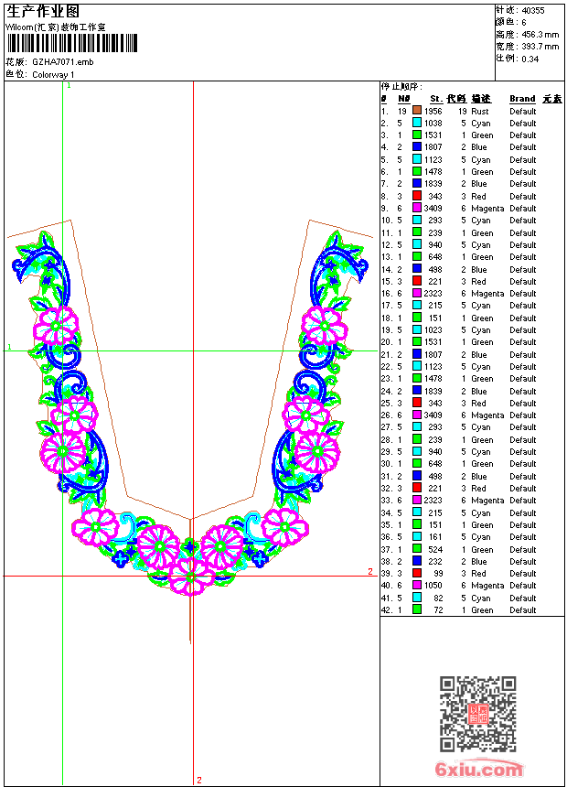Click the Green swatch in stop 42
The height and width of the screenshot is (787, 567).
coord(417,609)
